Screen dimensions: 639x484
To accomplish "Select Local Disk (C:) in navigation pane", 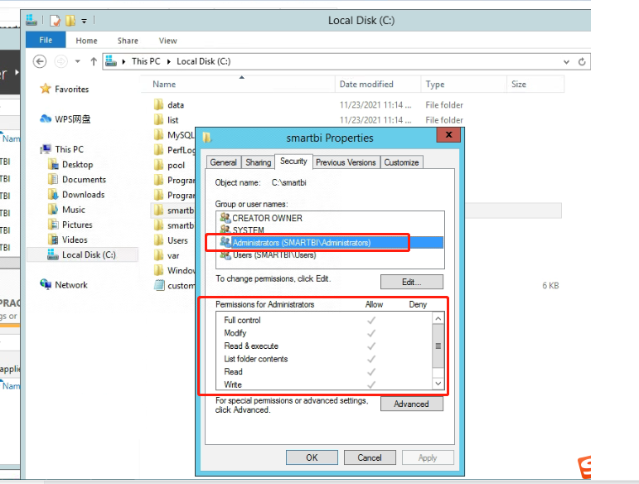I will [x=81, y=254].
